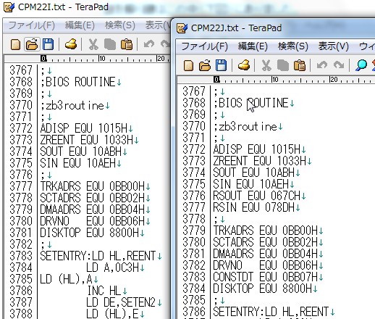Open 編集(E) menu in CPM22J window
The height and width of the screenshot is (319, 375).
(x=253, y=46)
